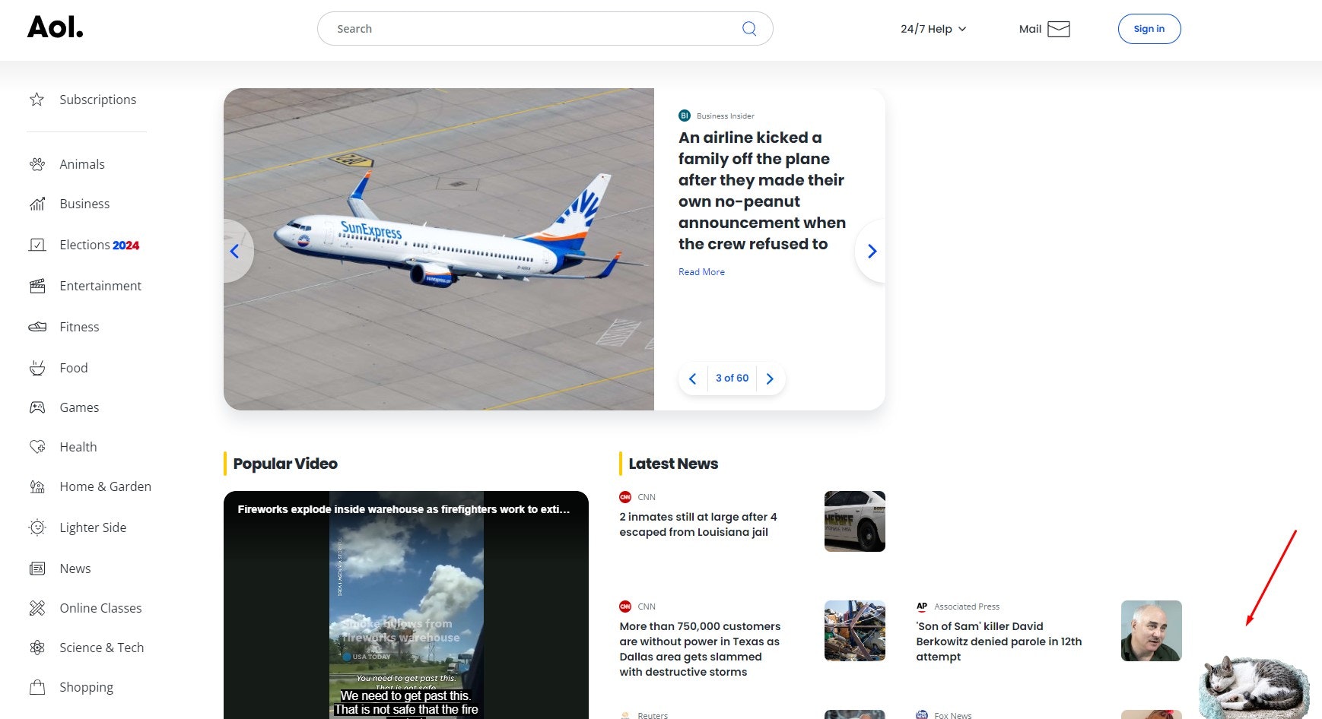Open the airline no-peanut headline
Viewport: 1322px width, 719px height.
[x=762, y=191]
